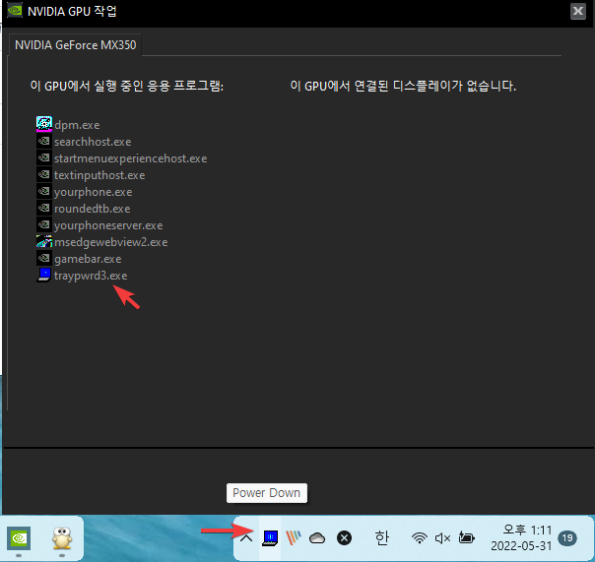Viewport: 595px width, 562px height.
Task: Select the traypwrd3.exe entry text
Action: click(x=91, y=276)
